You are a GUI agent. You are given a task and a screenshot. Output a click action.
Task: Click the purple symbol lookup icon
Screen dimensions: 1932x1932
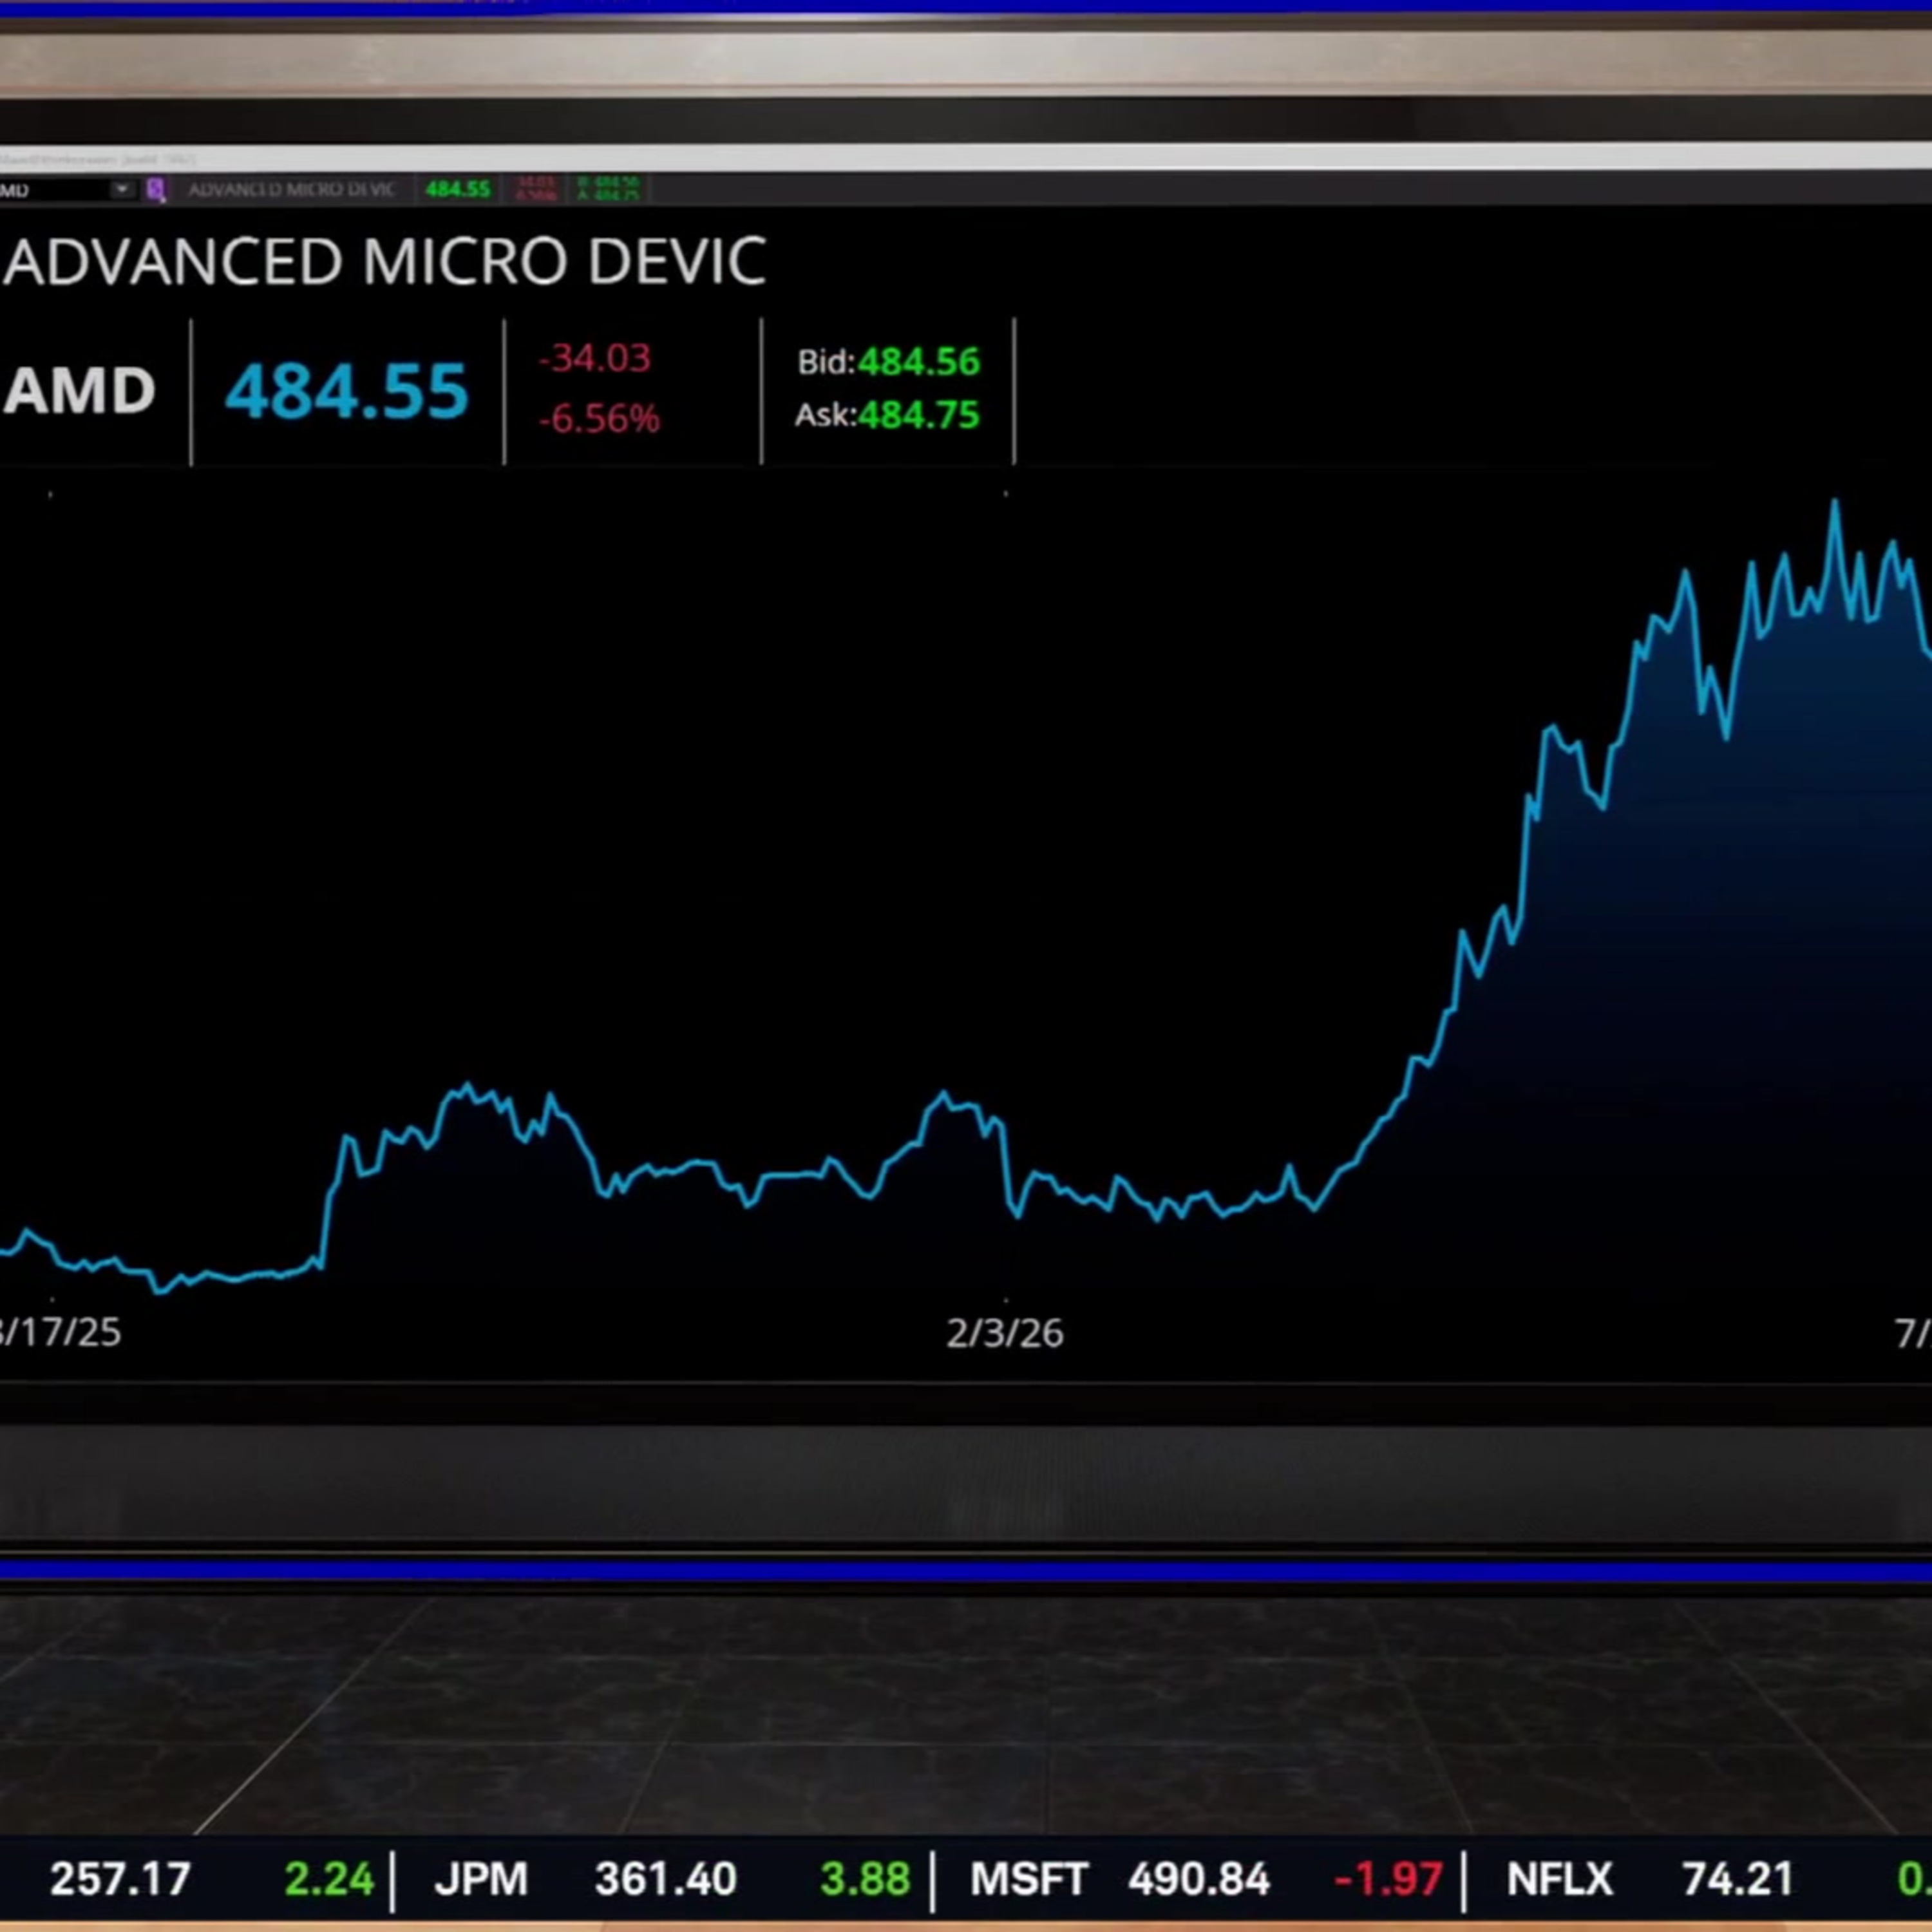(x=156, y=189)
